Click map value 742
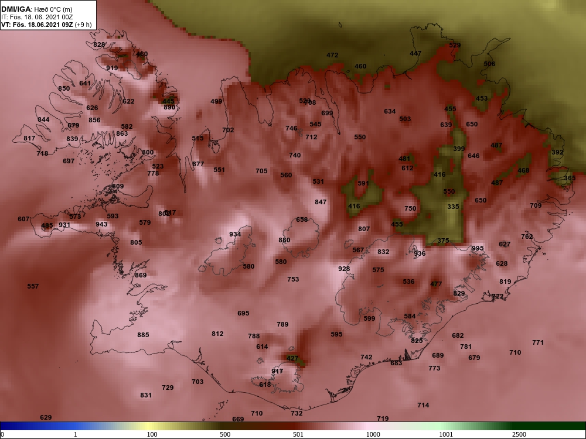The height and width of the screenshot is (439, 586). tap(366, 357)
